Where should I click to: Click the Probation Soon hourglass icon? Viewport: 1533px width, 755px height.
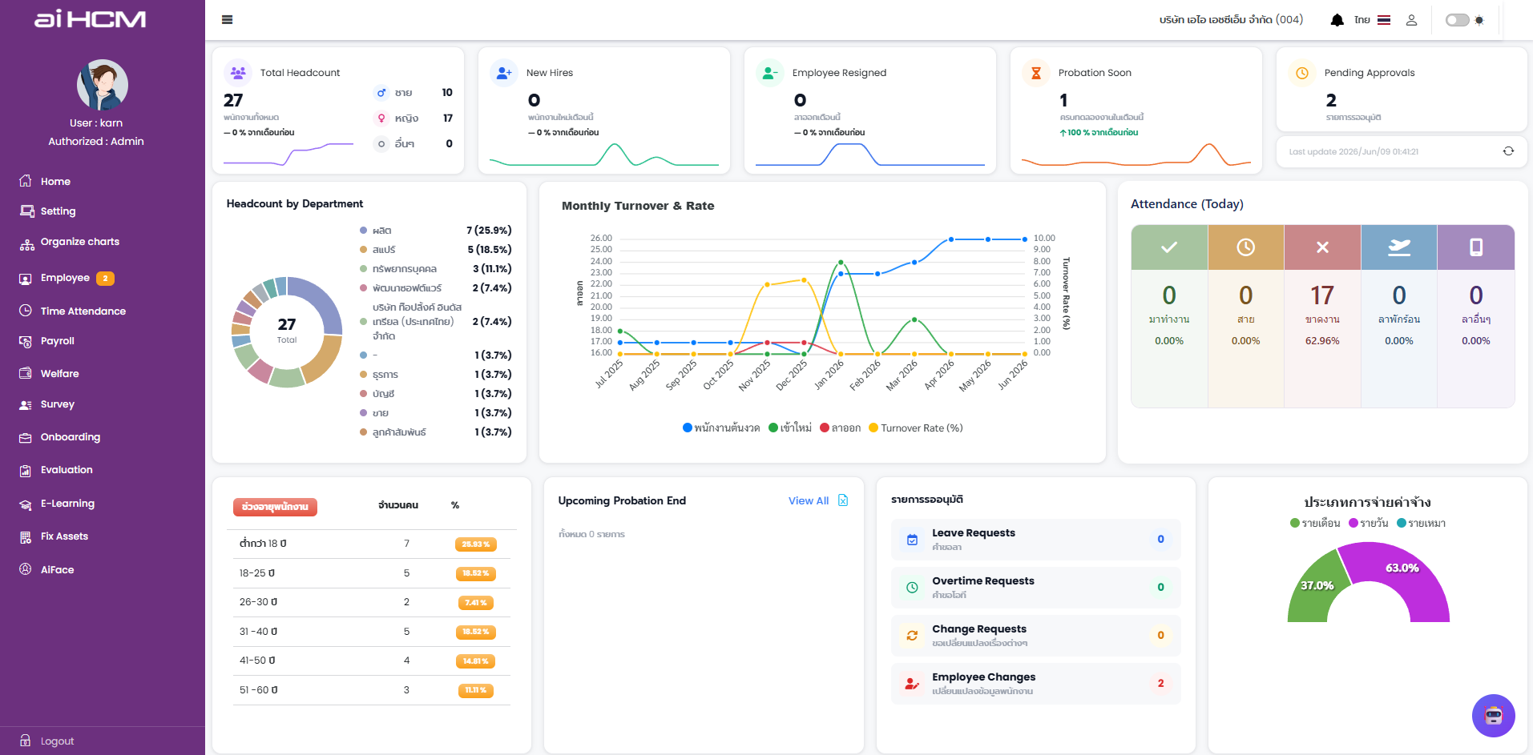1036,73
